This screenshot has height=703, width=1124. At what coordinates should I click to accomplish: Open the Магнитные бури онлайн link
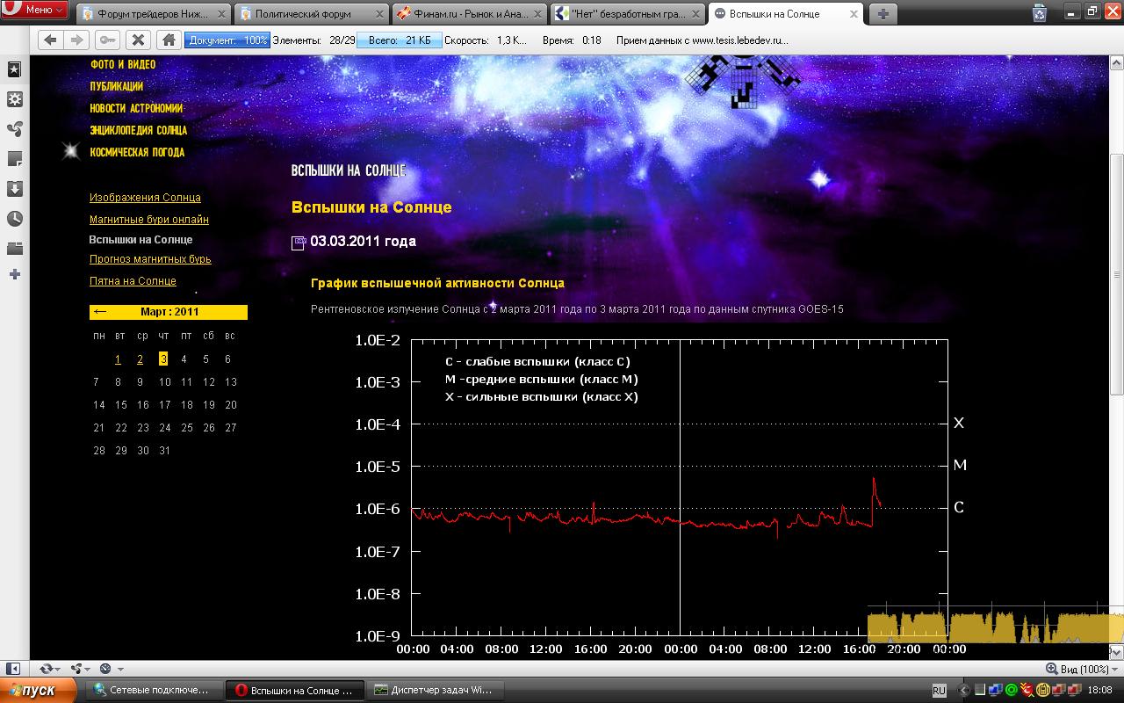(148, 220)
